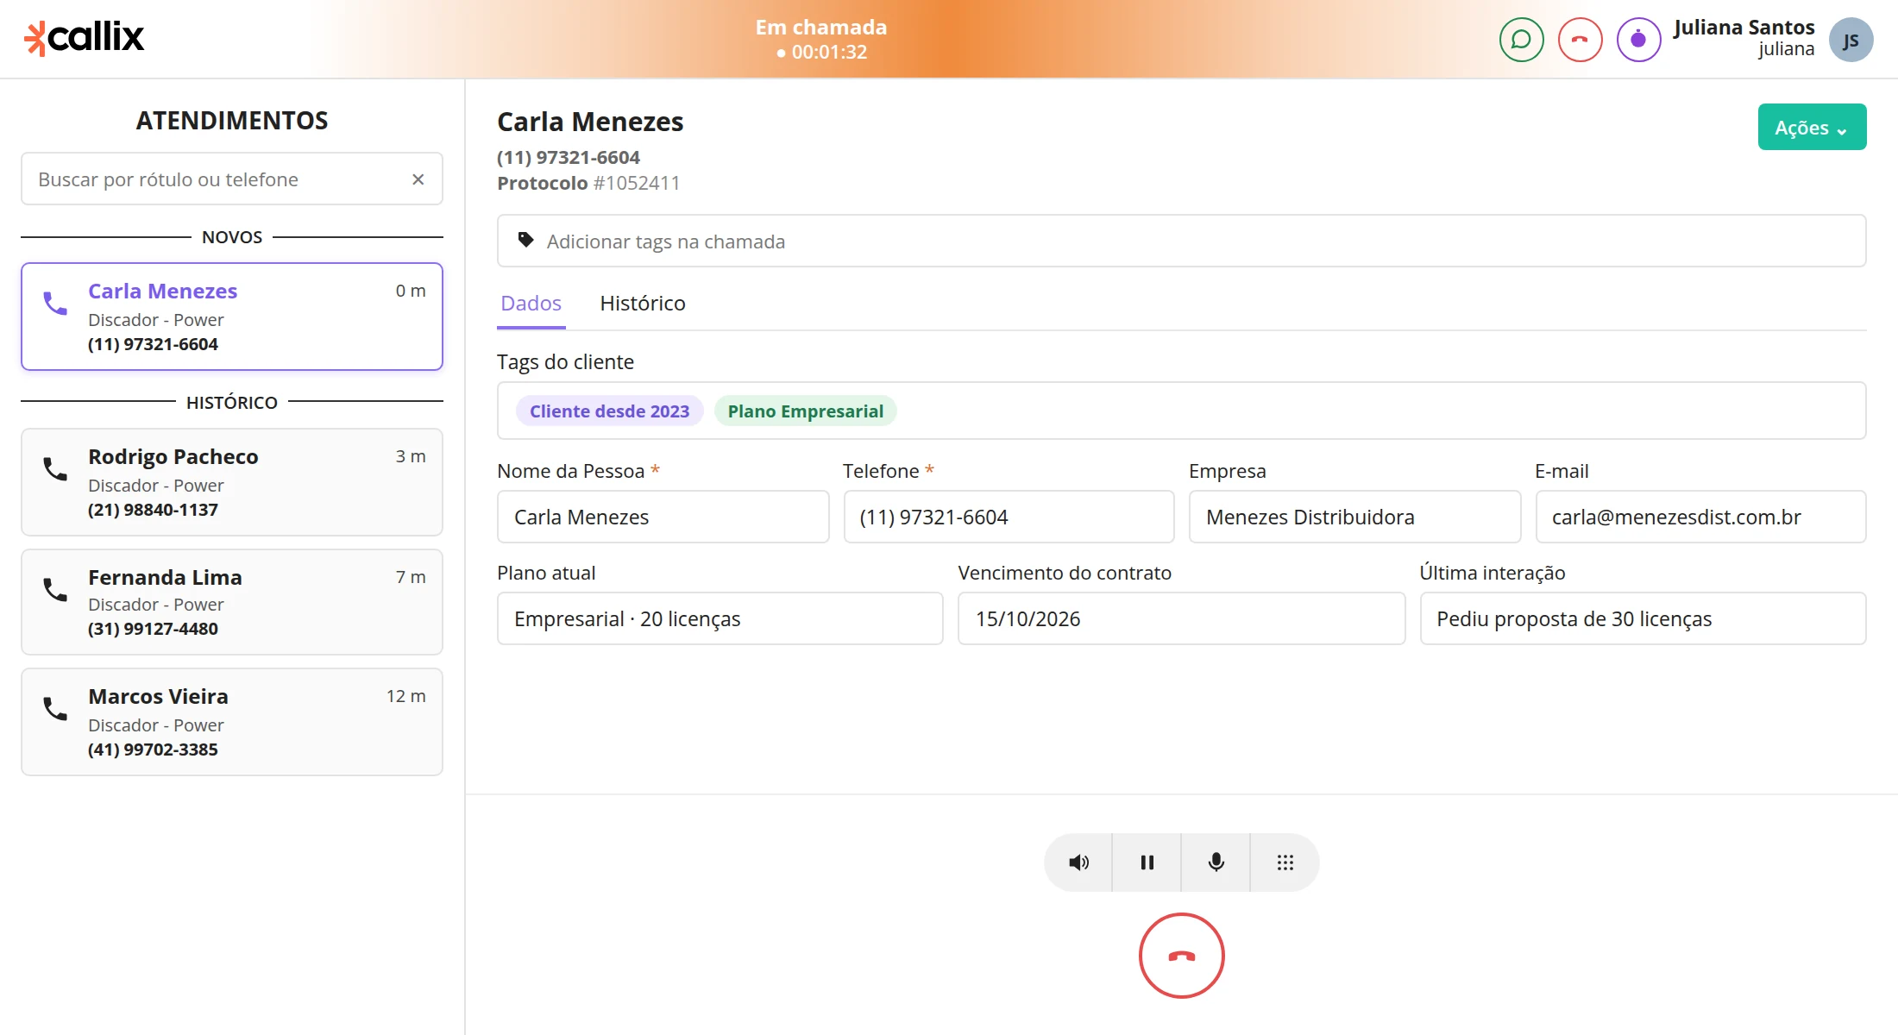
Task: Clear the search field with the X icon
Action: coord(418,179)
